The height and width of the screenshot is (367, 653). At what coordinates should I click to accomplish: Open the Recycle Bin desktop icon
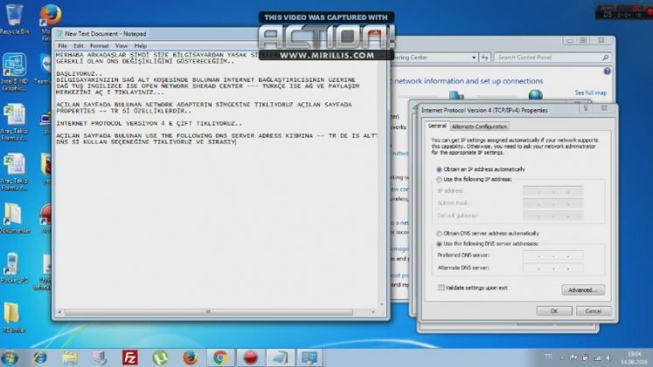(14, 18)
